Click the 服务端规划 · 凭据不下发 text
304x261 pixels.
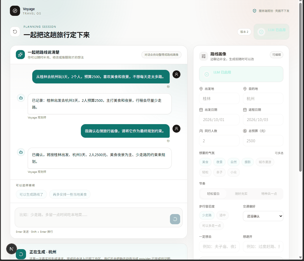(x=274, y=11)
